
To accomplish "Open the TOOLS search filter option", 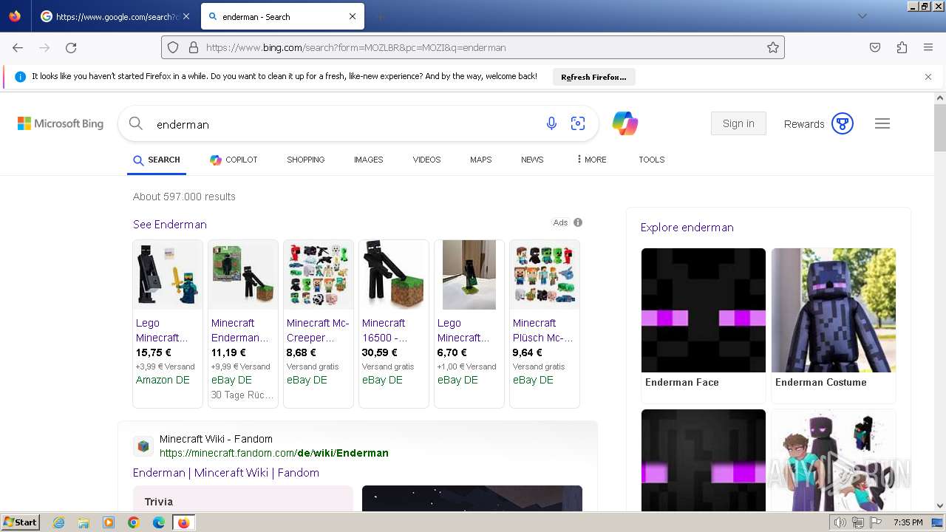I will pos(652,160).
